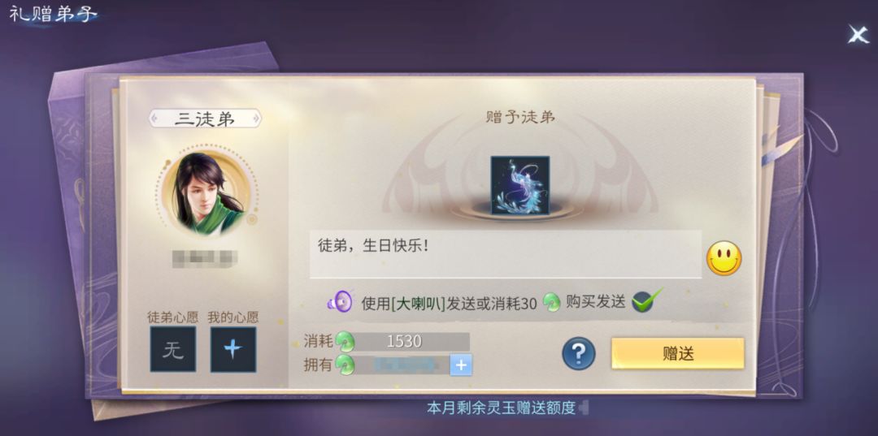The height and width of the screenshot is (436, 878).
Task: Open the 三徒弟 disciple selector
Action: click(x=204, y=119)
